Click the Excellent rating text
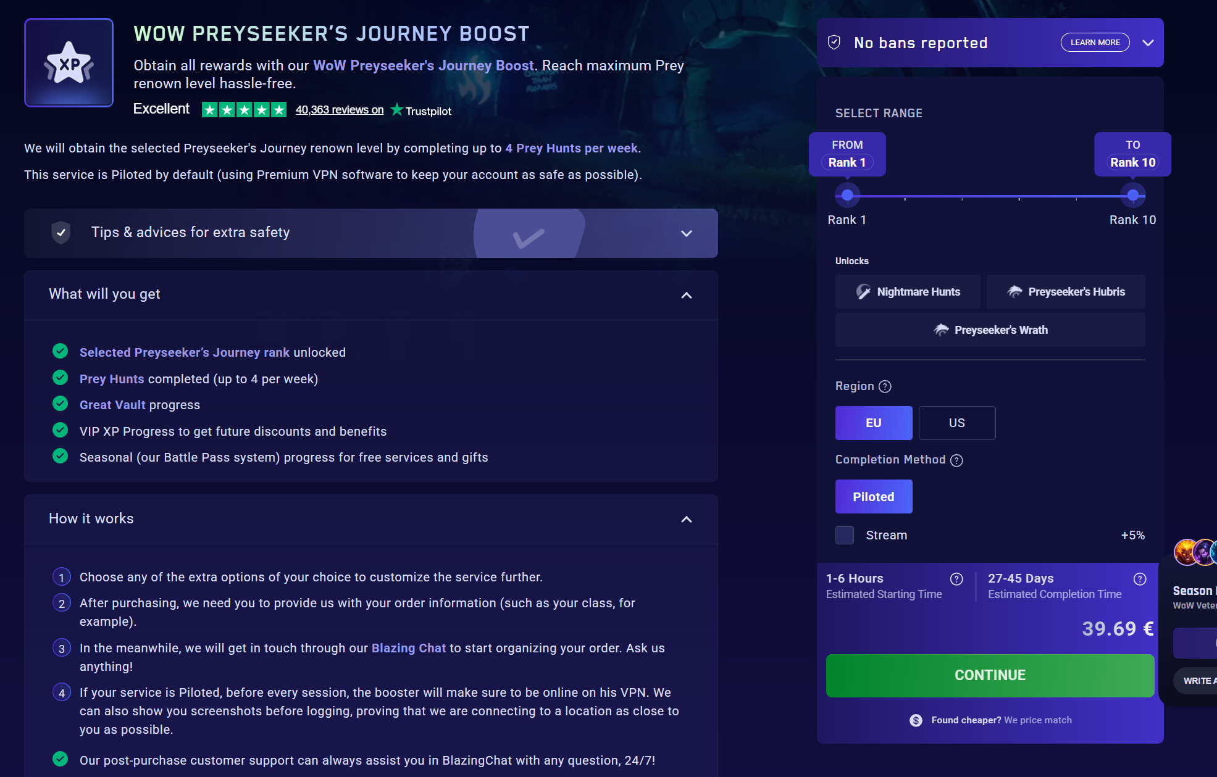Image resolution: width=1217 pixels, height=777 pixels. 162,109
